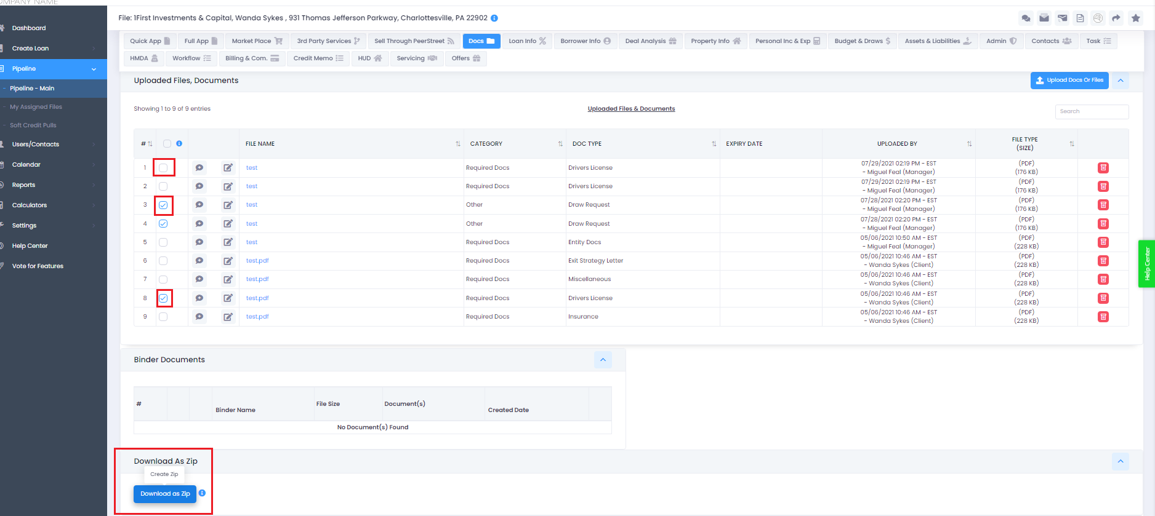The height and width of the screenshot is (516, 1155).
Task: Click info icon beside Download as Zip
Action: (202, 493)
